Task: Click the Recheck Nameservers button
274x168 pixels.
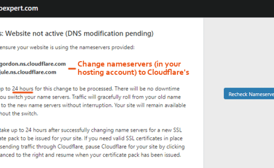Action: click(249, 94)
